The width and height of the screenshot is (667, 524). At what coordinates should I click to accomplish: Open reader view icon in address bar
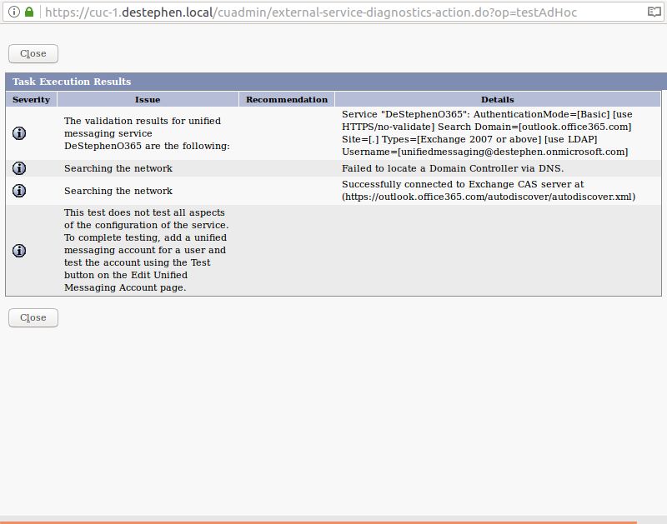point(654,12)
